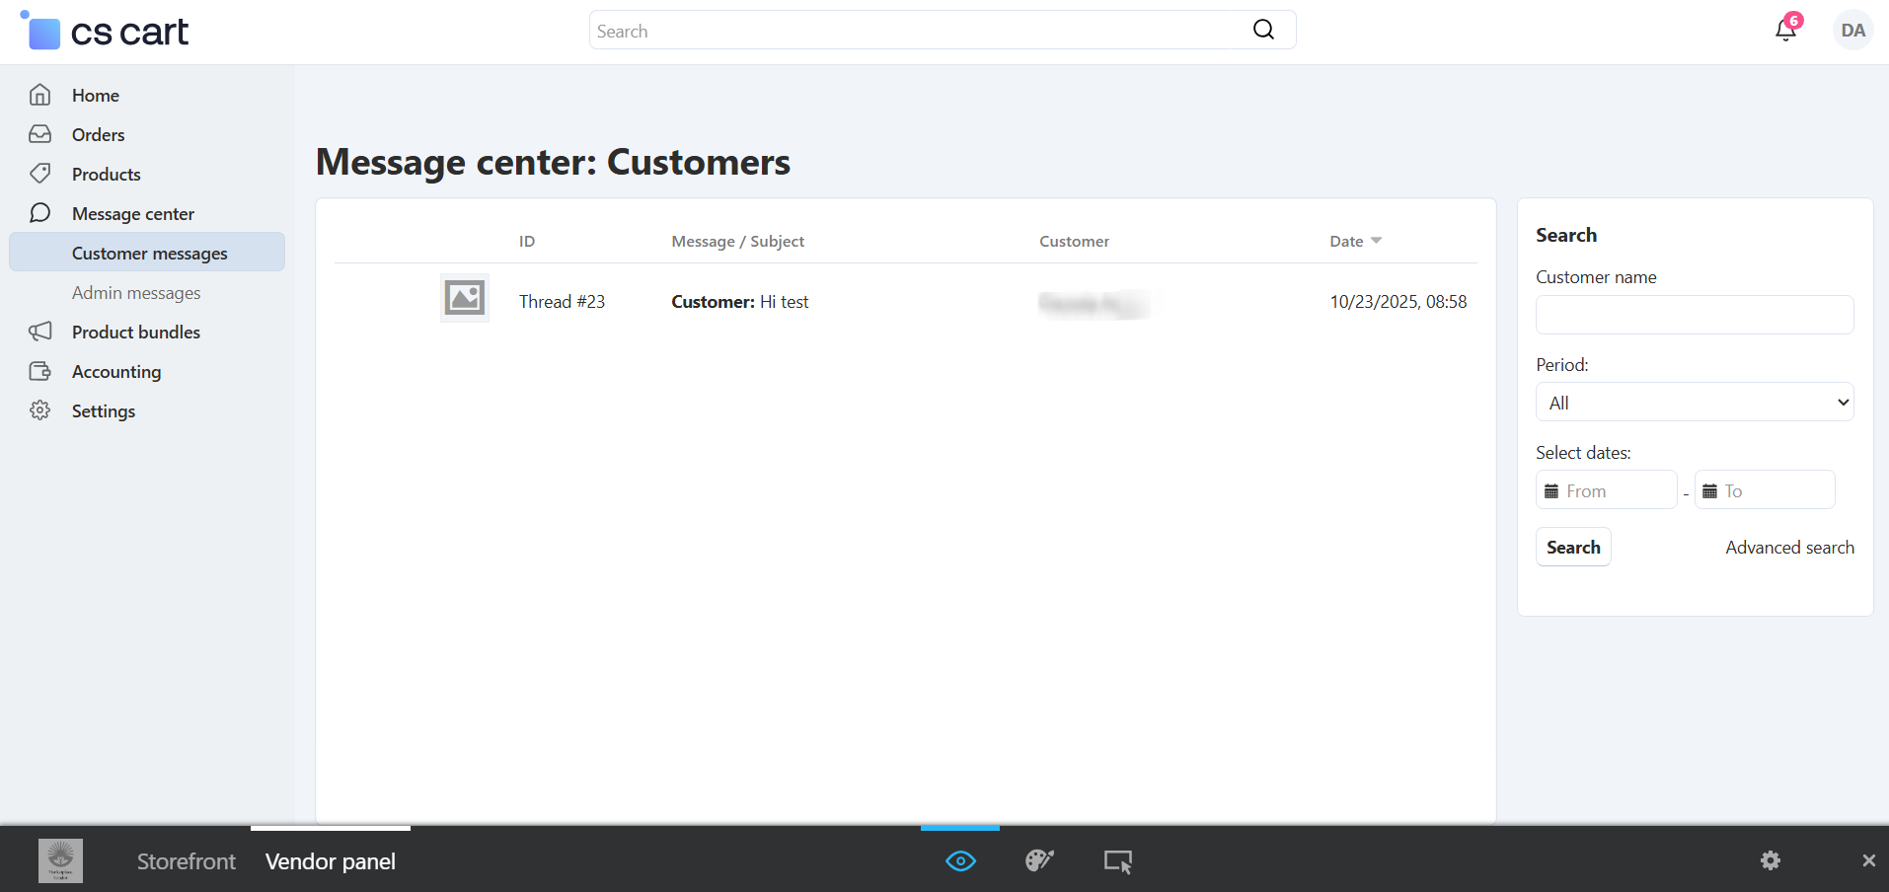Open the DA user account menu

(x=1852, y=31)
